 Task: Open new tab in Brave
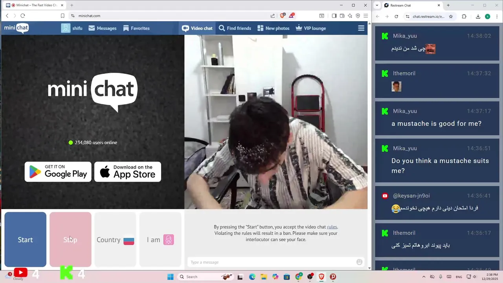(x=72, y=5)
